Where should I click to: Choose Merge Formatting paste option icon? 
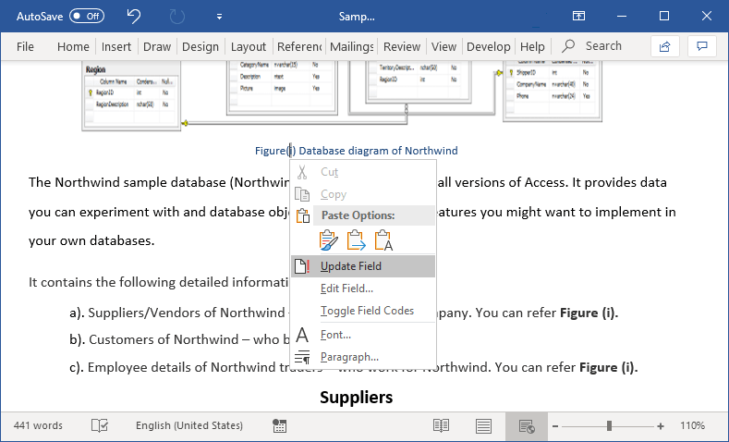click(x=357, y=241)
